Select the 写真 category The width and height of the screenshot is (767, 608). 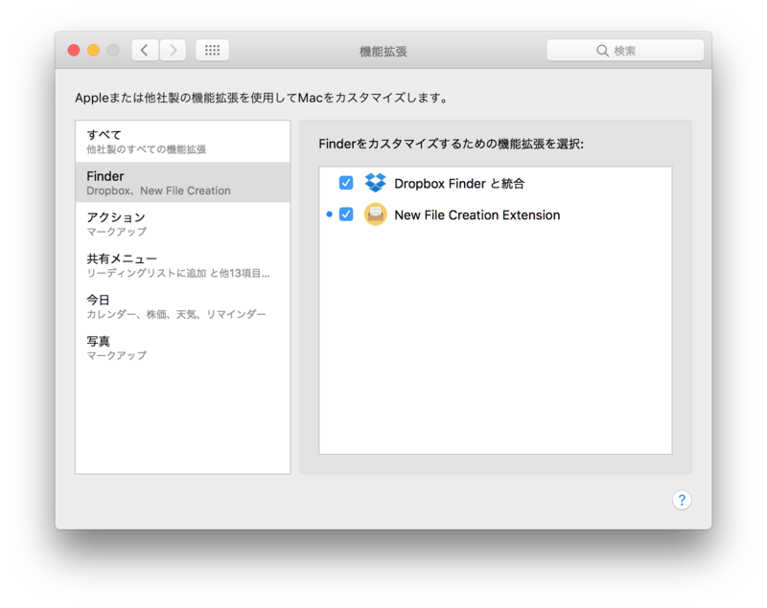[x=183, y=348]
